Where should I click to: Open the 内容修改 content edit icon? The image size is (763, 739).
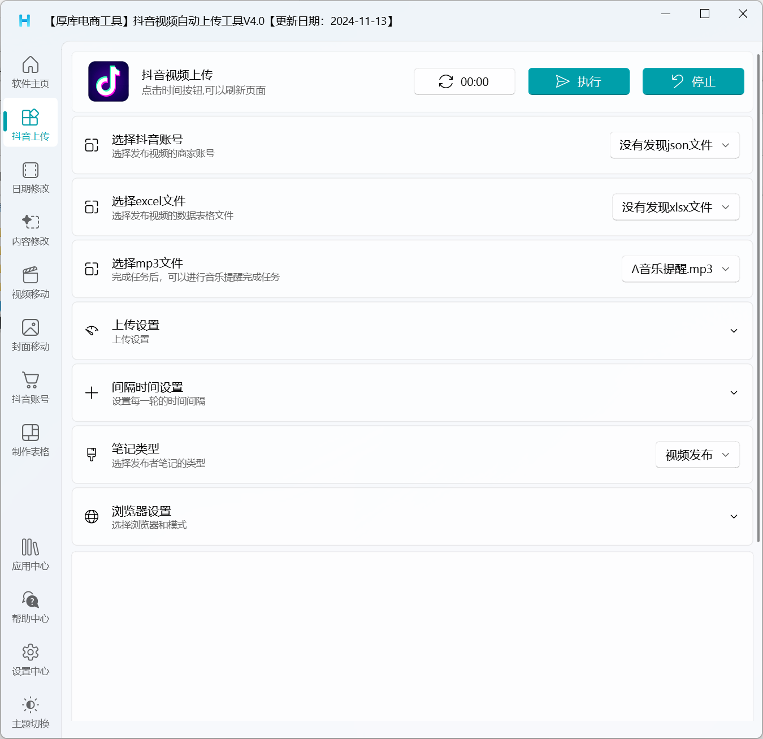31,222
